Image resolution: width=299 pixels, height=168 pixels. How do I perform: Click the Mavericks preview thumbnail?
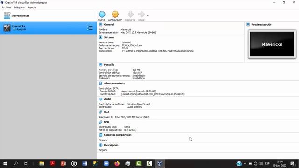click(x=272, y=44)
